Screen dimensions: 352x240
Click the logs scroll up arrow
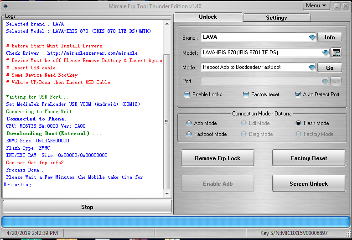pos(167,24)
